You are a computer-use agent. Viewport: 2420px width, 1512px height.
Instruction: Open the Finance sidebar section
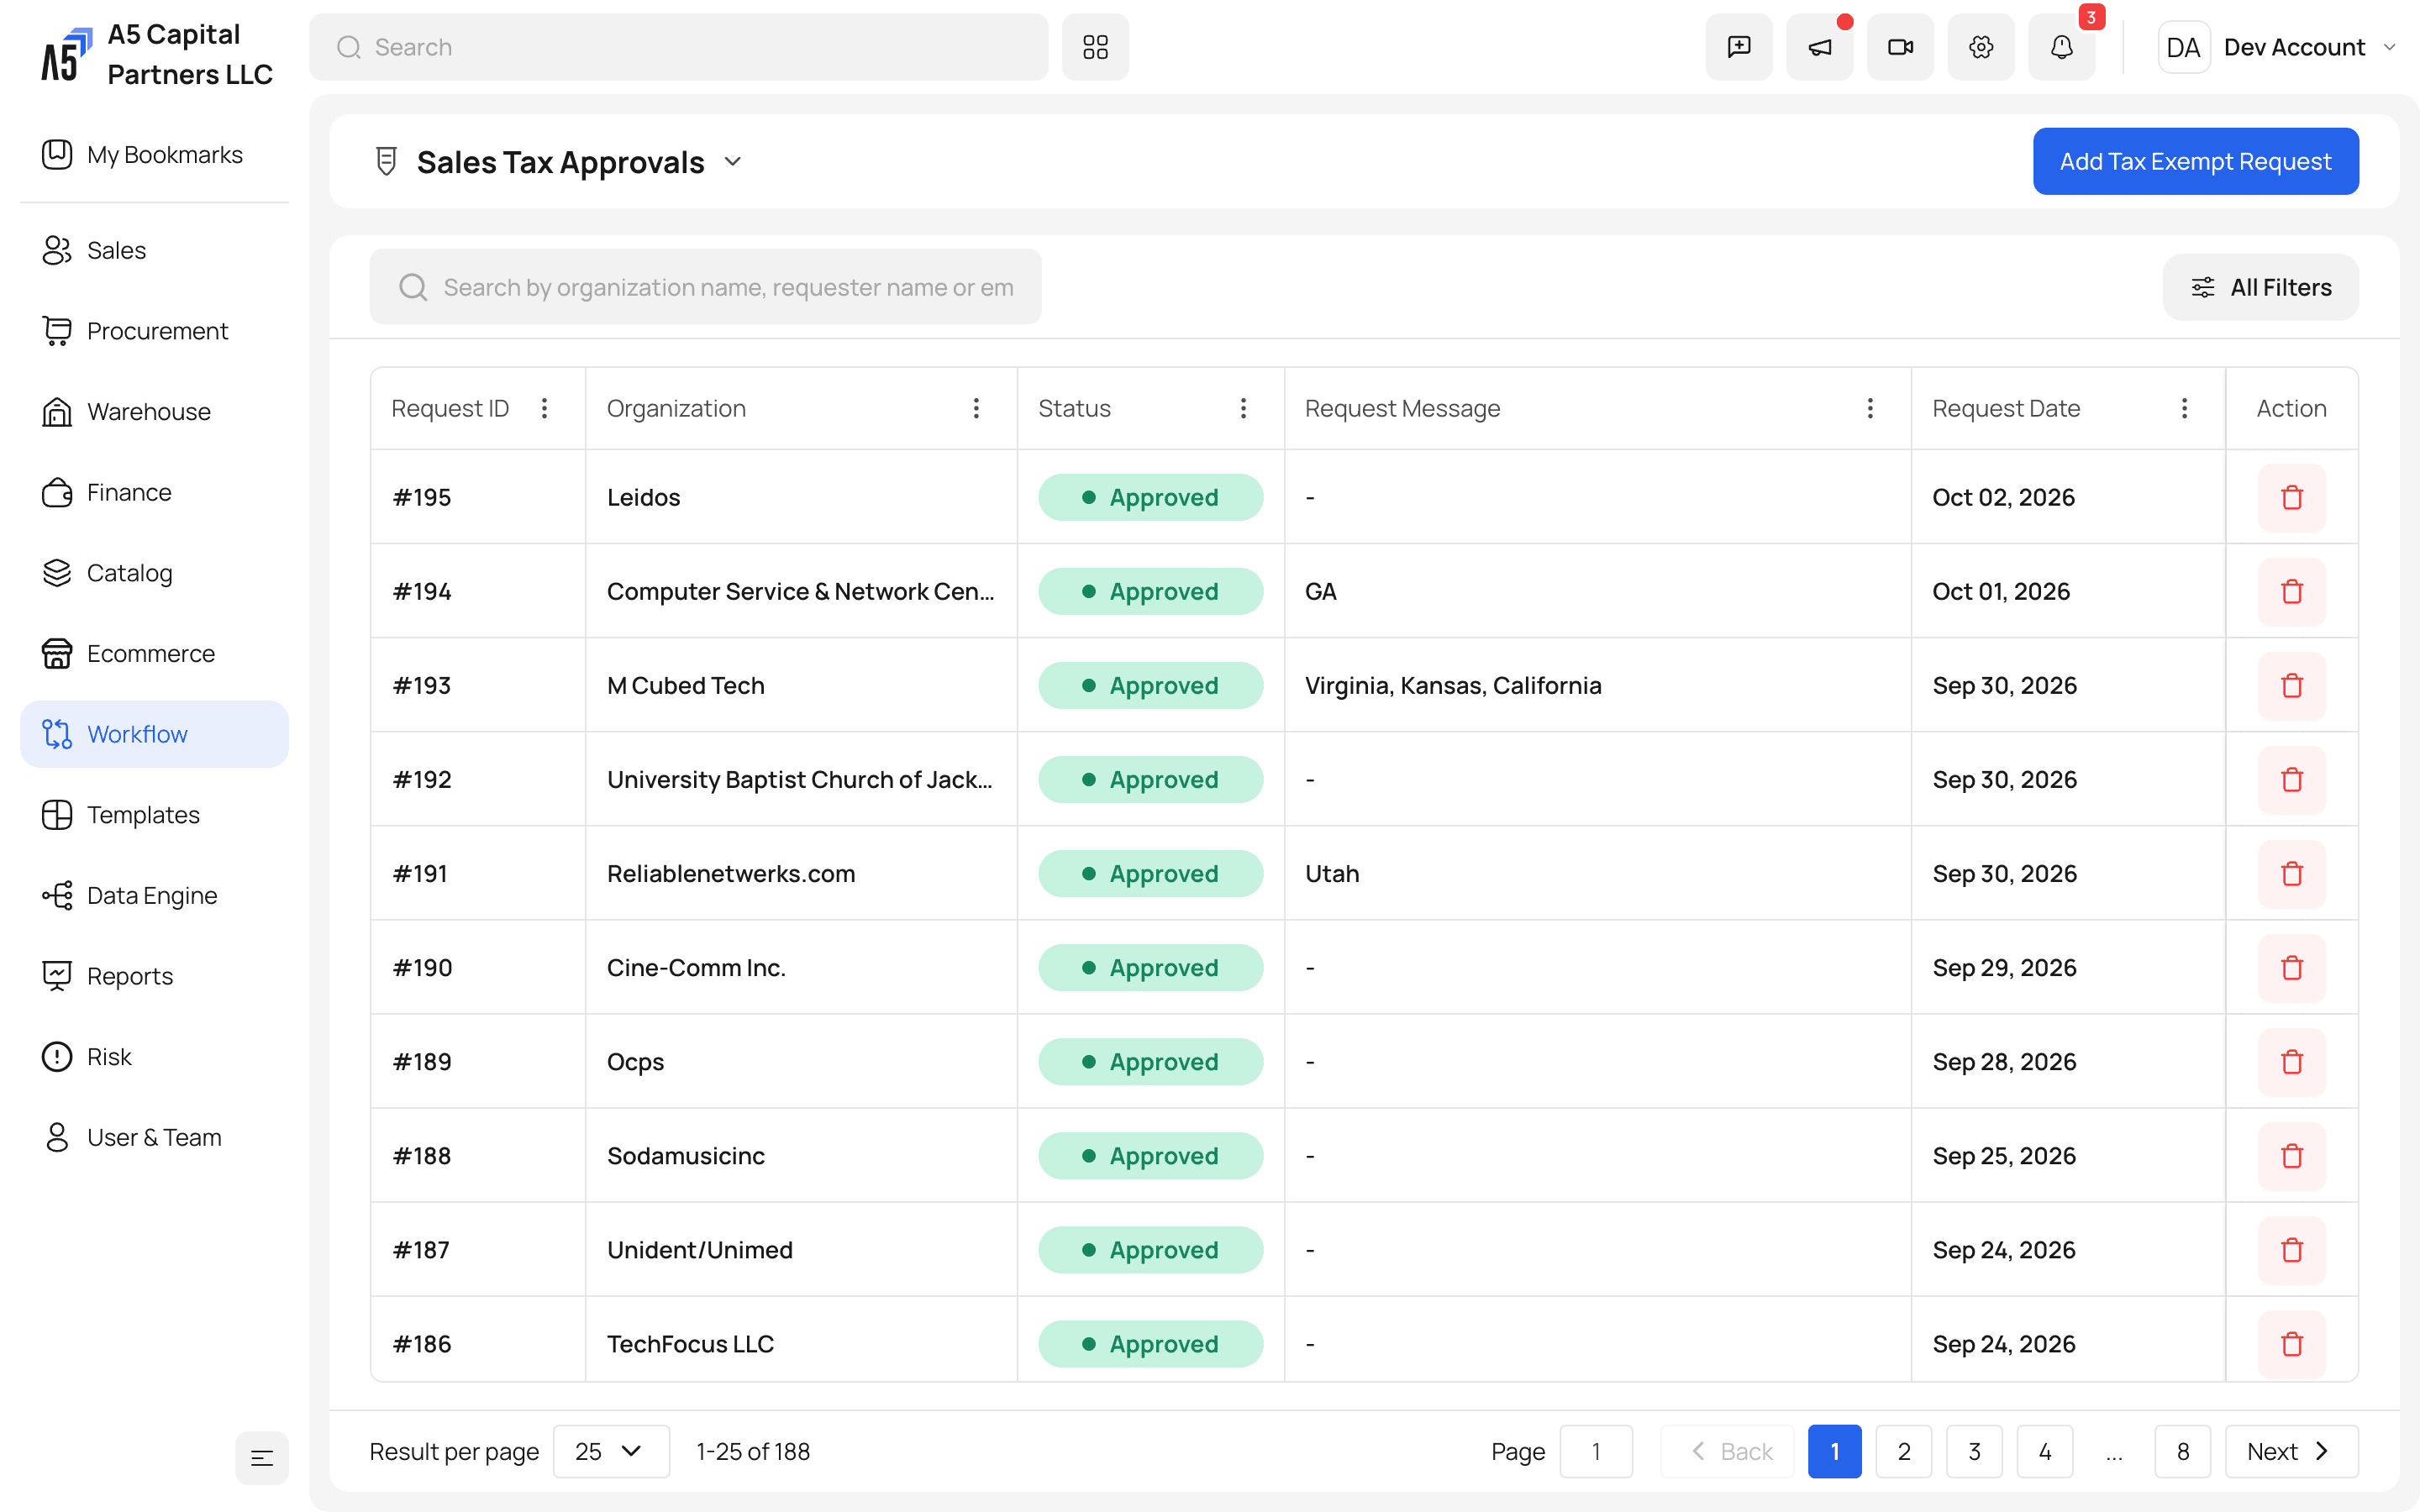click(x=155, y=492)
